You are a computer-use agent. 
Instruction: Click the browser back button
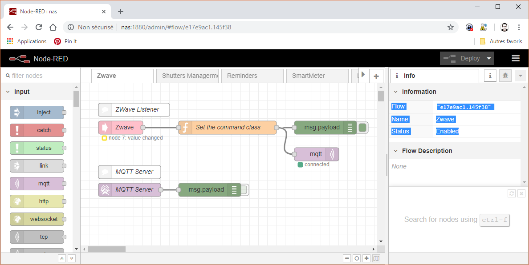pos(10,27)
